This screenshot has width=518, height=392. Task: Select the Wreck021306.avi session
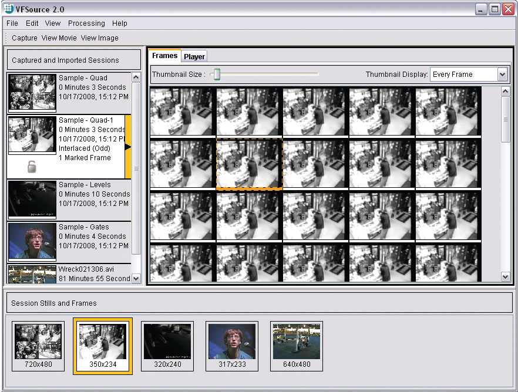69,274
